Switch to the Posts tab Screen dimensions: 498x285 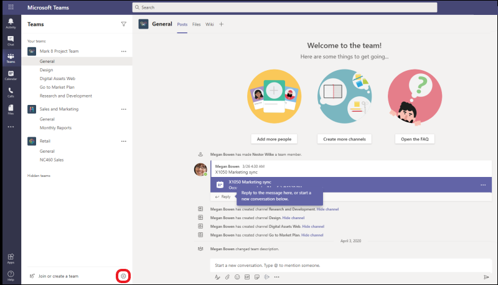pos(182,24)
